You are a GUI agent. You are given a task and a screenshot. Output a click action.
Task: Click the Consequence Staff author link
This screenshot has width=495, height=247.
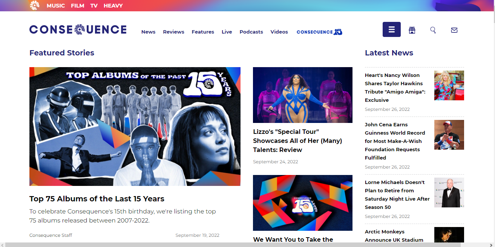pyautogui.click(x=51, y=235)
